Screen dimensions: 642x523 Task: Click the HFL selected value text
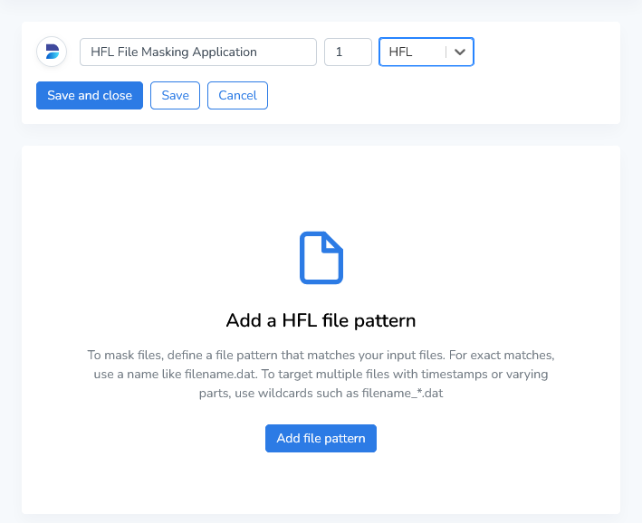(400, 52)
